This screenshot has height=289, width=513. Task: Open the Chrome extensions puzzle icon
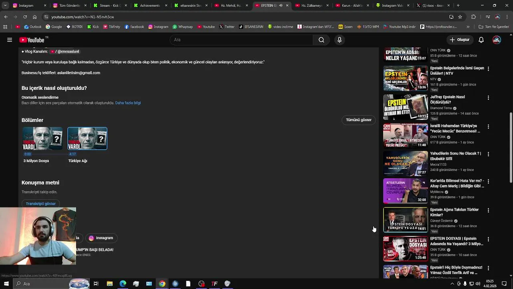click(474, 17)
